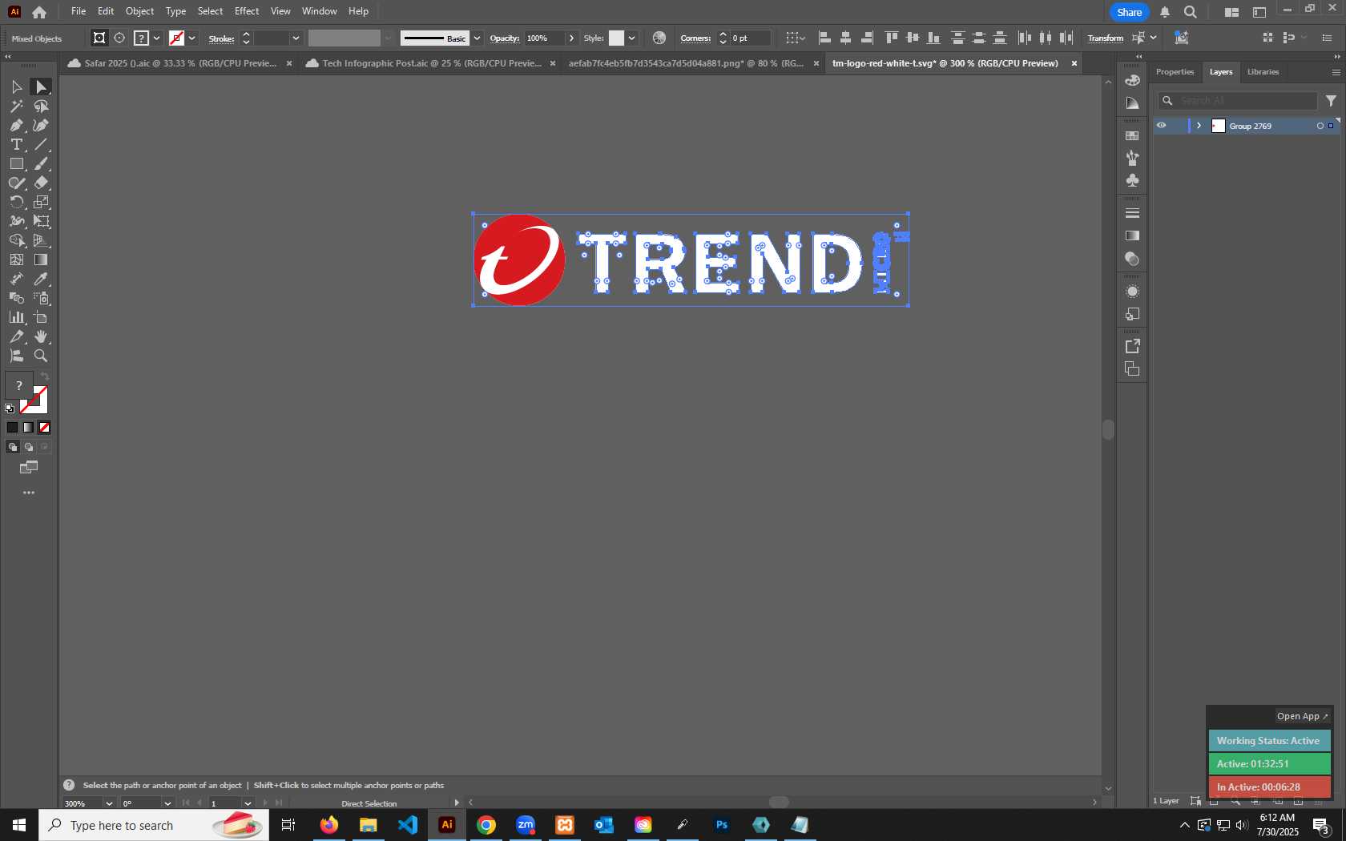Viewport: 1346px width, 841px height.
Task: Select the Free Transform tool
Action: (41, 221)
